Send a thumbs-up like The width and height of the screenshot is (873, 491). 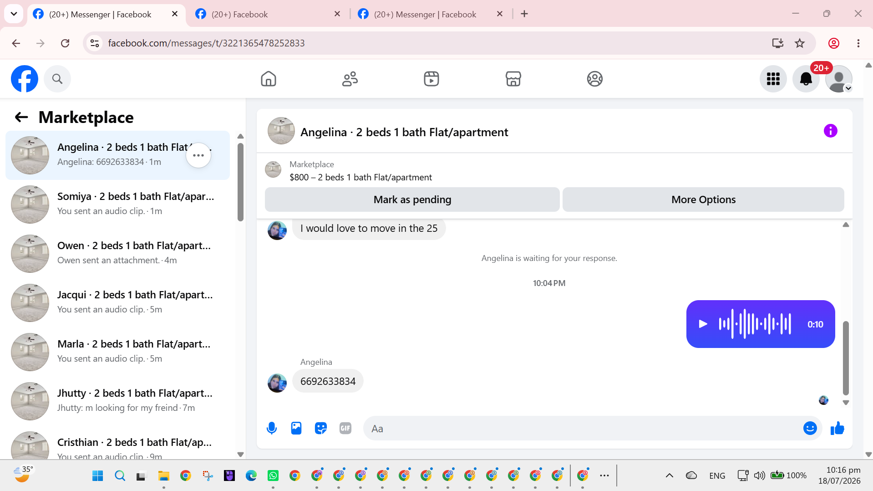click(x=837, y=428)
